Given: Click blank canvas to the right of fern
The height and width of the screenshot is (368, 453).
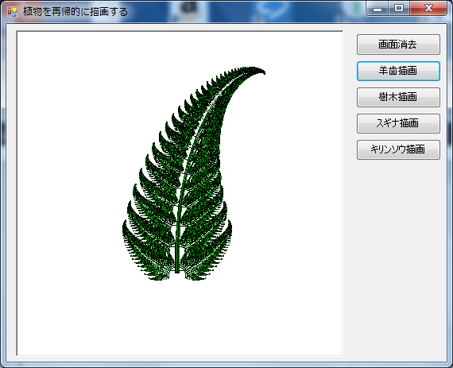Looking at the screenshot, I should click(289, 188).
